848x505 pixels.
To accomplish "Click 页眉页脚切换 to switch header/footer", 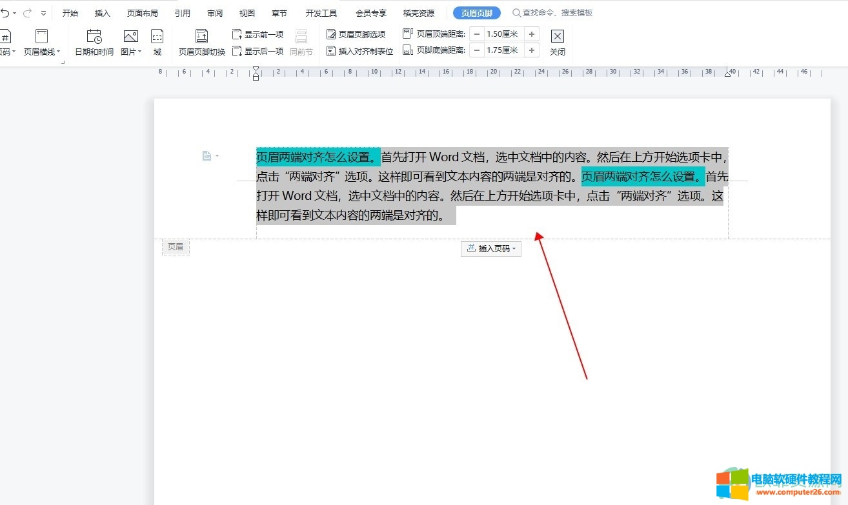I will (x=202, y=43).
